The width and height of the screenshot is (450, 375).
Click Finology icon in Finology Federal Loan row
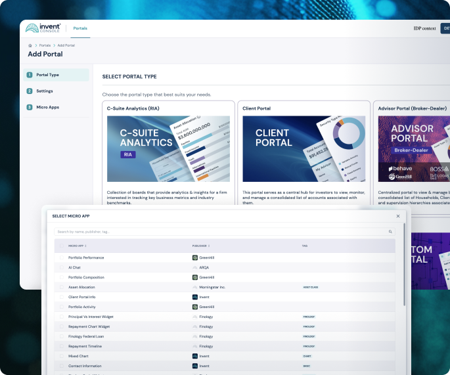[195, 336]
